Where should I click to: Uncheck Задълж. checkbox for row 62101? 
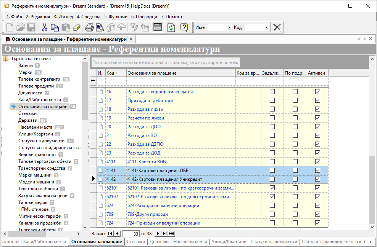[272, 188]
